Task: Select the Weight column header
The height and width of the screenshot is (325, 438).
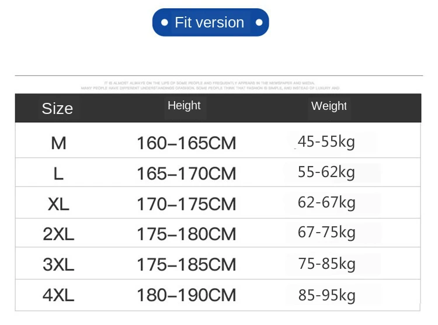Action: [x=329, y=106]
